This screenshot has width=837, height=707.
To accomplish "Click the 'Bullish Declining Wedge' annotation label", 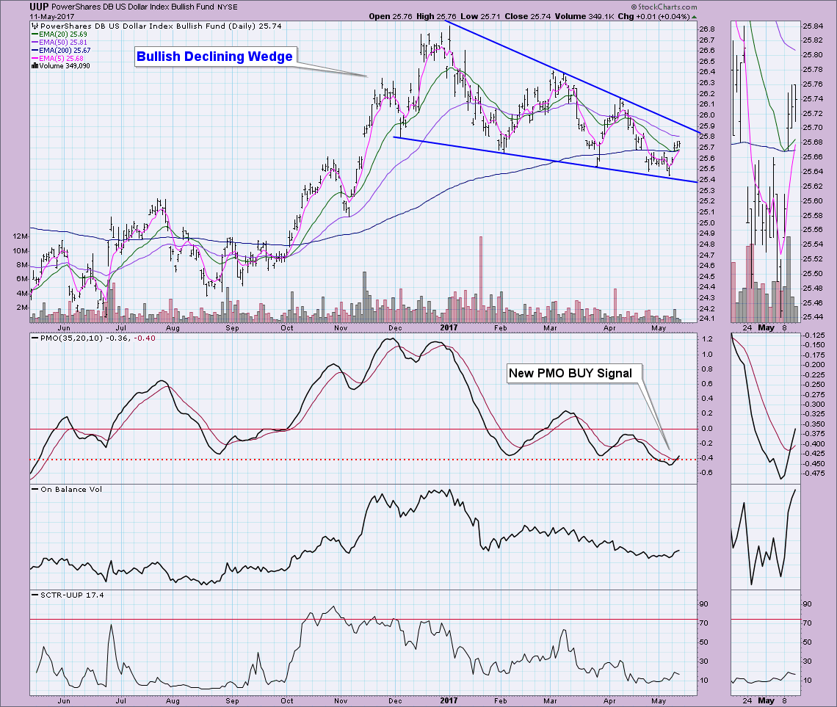I will [214, 57].
